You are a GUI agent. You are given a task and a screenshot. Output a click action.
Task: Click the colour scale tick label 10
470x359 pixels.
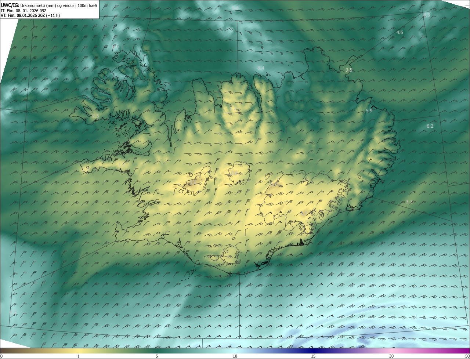click(235, 356)
